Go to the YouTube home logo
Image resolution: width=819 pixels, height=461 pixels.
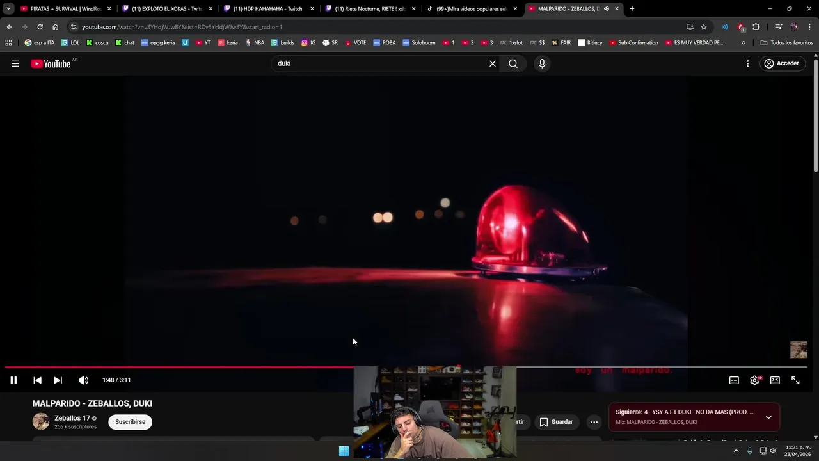tap(51, 63)
